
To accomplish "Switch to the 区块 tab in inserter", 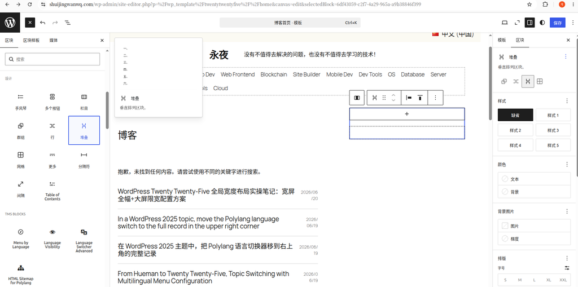I will pos(9,40).
